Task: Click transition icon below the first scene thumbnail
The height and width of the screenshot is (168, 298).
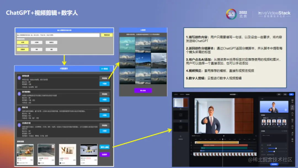Action: tap(180, 109)
